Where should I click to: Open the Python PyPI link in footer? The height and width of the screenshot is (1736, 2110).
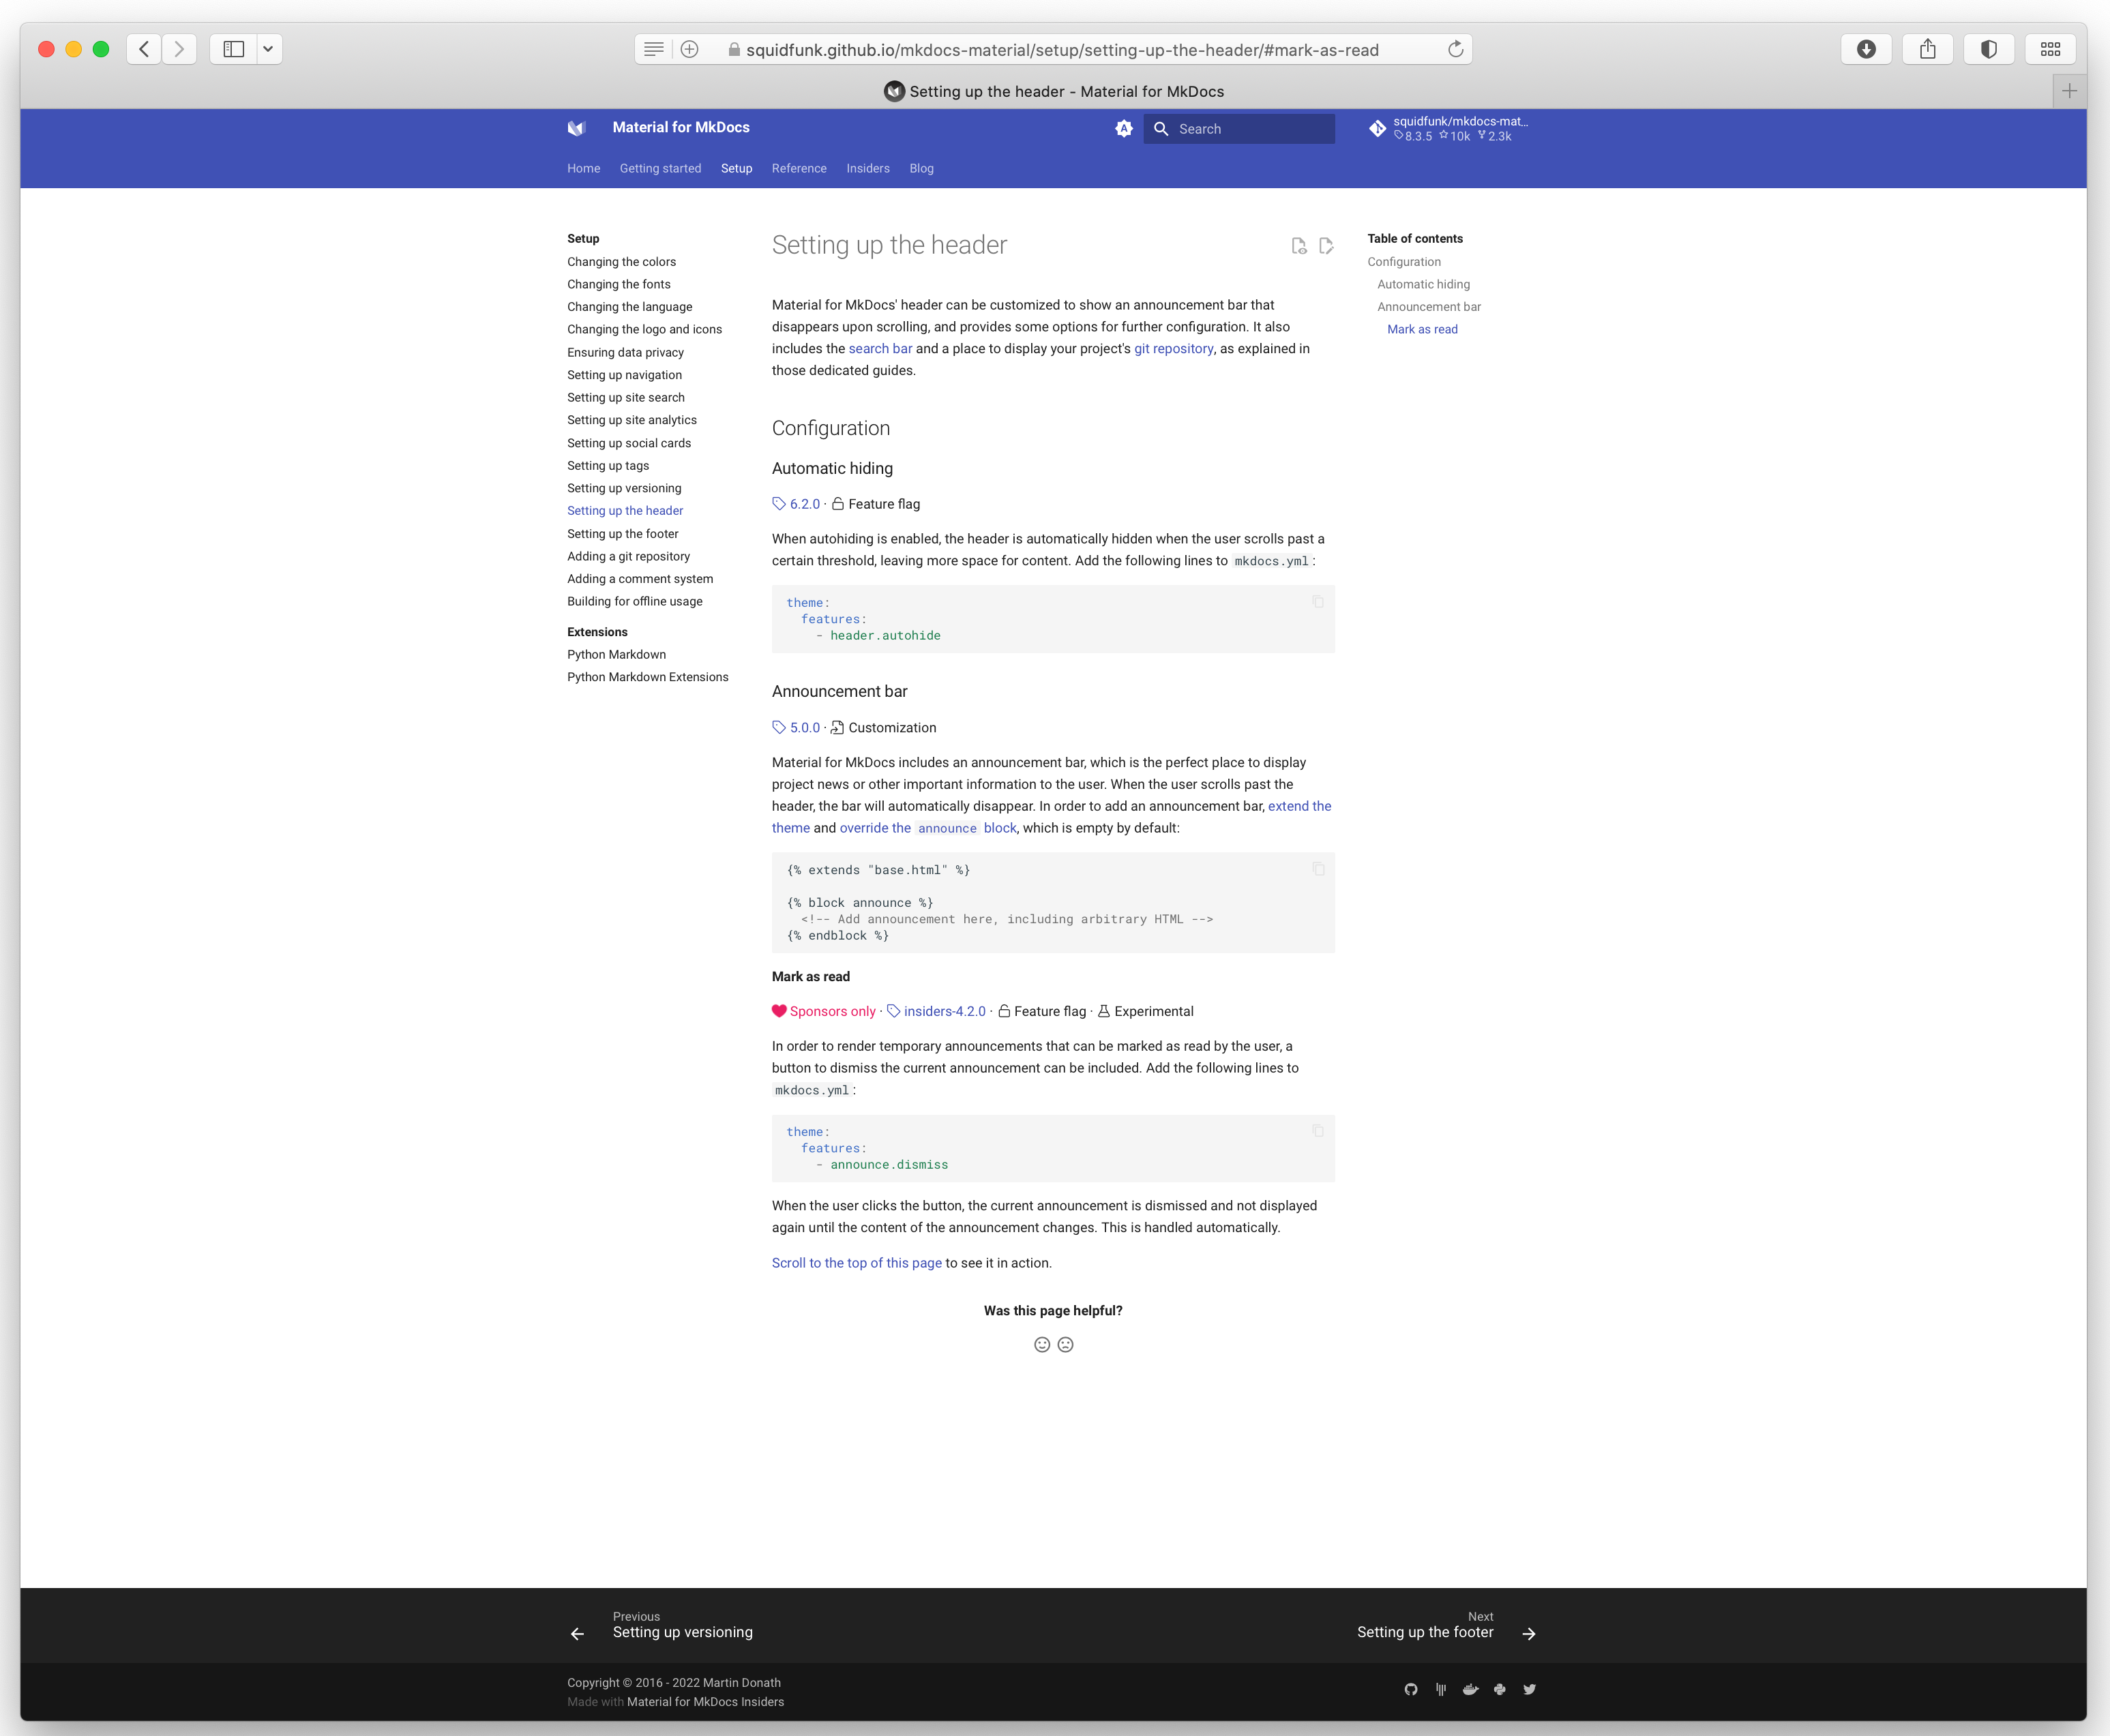tap(1500, 1689)
